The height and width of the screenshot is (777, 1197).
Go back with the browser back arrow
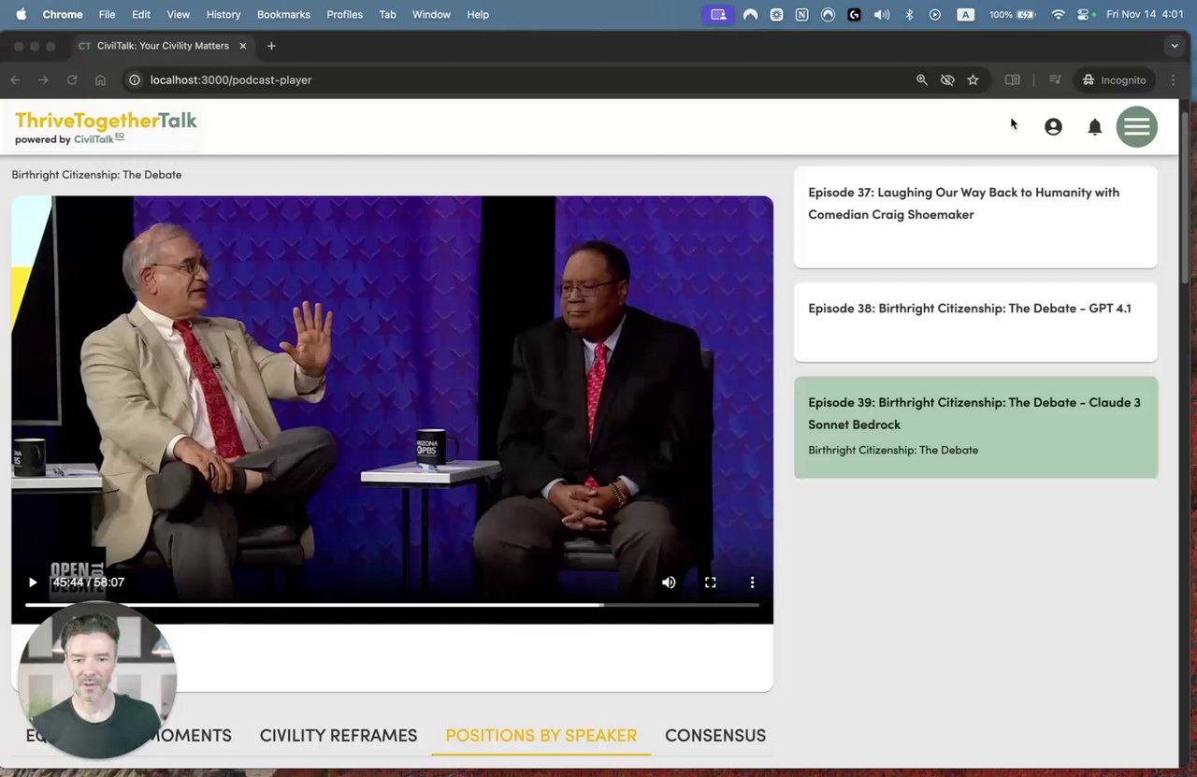15,80
